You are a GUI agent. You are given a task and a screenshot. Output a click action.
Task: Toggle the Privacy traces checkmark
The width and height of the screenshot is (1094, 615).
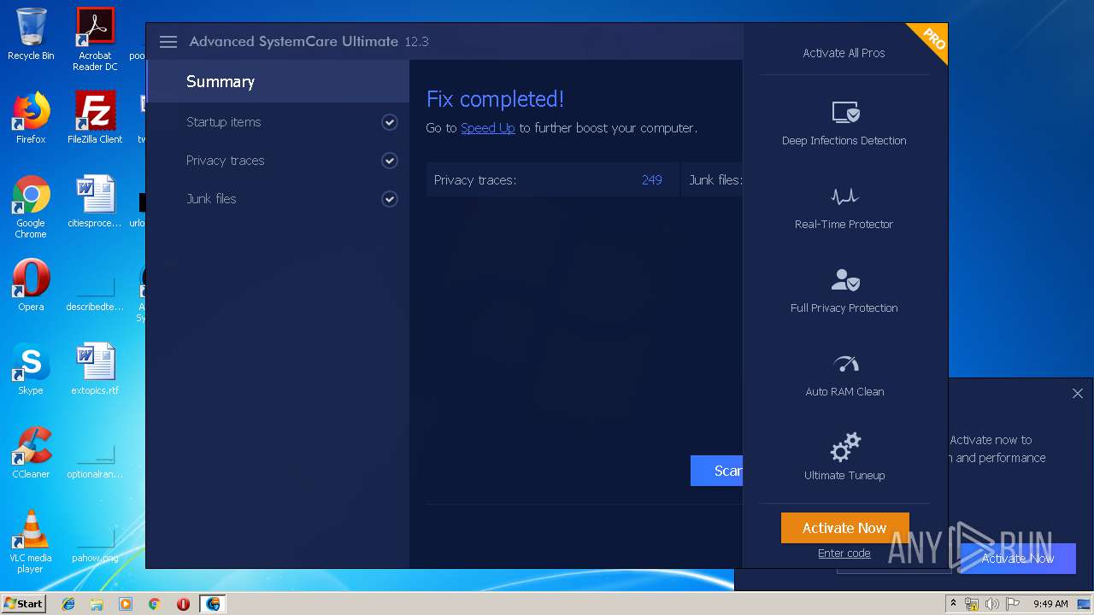click(390, 161)
